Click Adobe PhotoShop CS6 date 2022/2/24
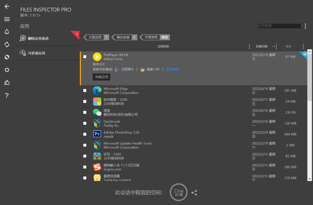313x205 pixels. [x=264, y=134]
